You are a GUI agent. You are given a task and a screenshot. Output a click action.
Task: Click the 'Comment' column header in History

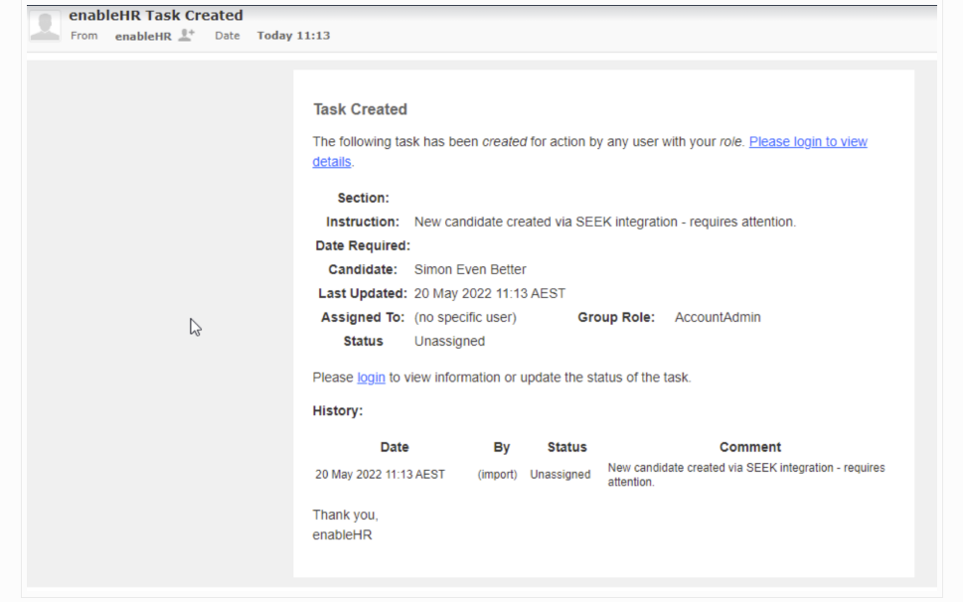click(x=749, y=447)
